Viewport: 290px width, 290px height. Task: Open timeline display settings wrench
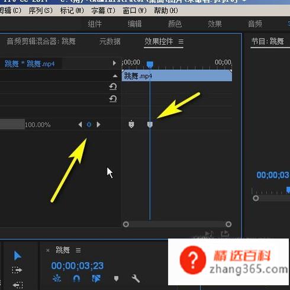coord(136,279)
